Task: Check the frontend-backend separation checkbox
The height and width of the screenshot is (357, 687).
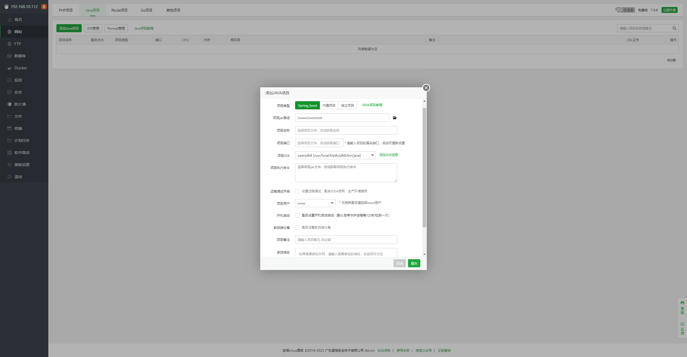Action: (297, 228)
